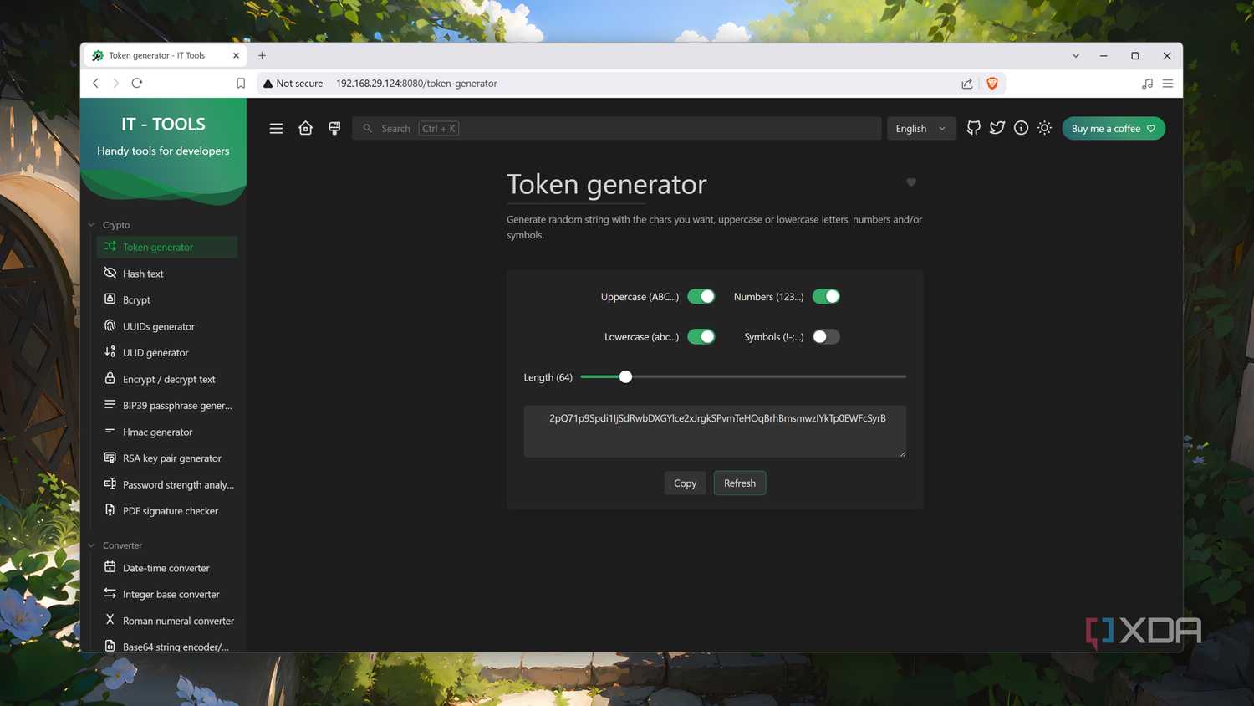Click the Buy me a coffee button

1113,129
